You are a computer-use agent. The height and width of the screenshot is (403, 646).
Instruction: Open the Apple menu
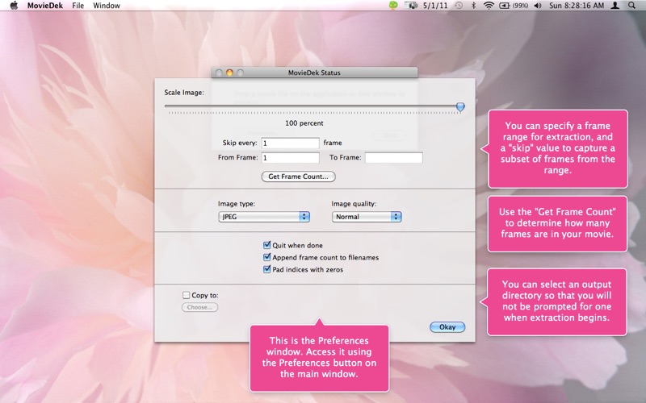click(x=14, y=6)
